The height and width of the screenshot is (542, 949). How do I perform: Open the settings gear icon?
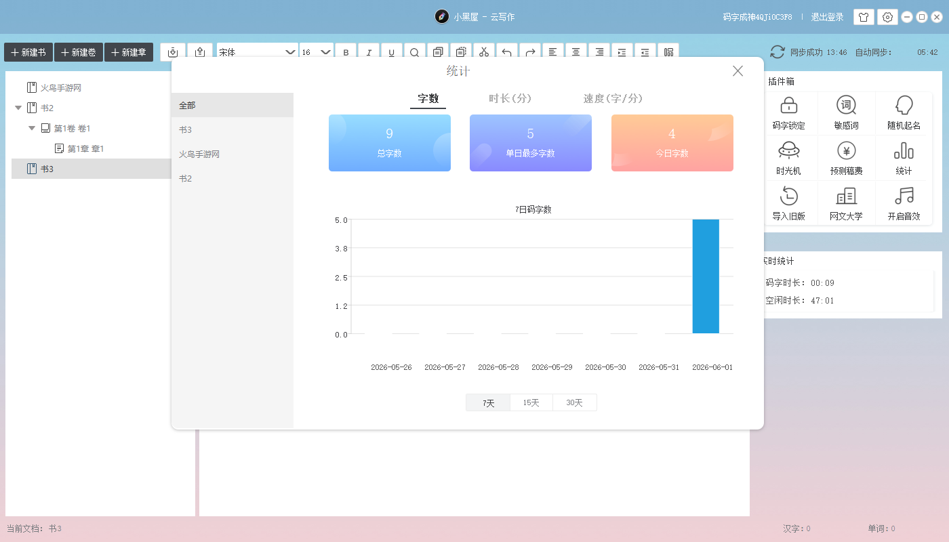(887, 17)
